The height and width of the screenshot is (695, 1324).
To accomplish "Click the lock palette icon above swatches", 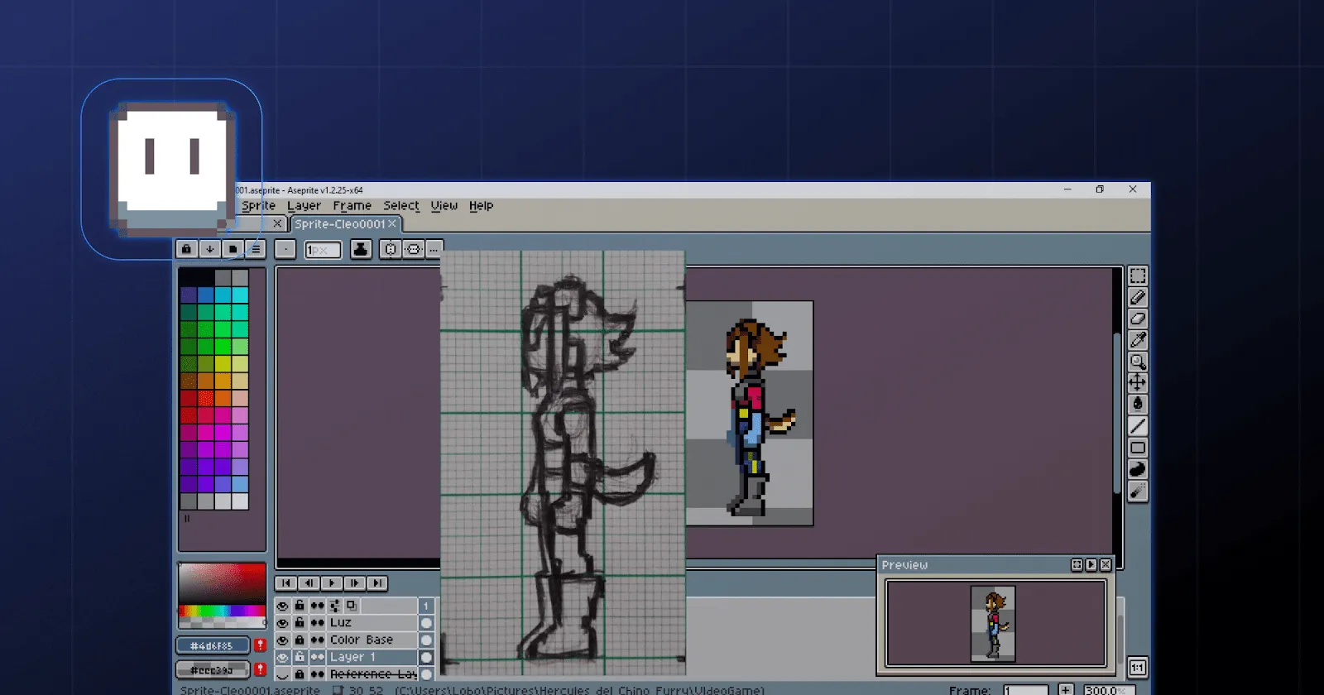I will (187, 249).
